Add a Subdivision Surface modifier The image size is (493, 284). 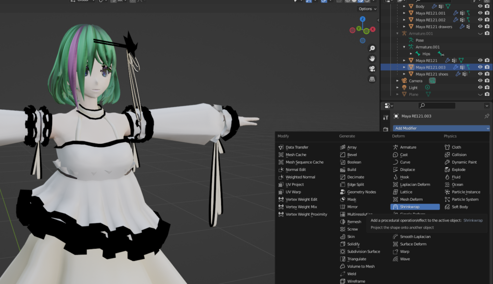(x=360, y=252)
